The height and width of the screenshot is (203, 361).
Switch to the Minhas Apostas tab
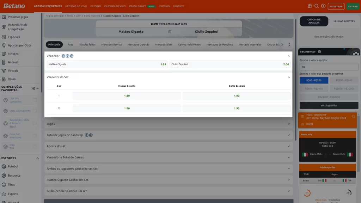pos(344,21)
